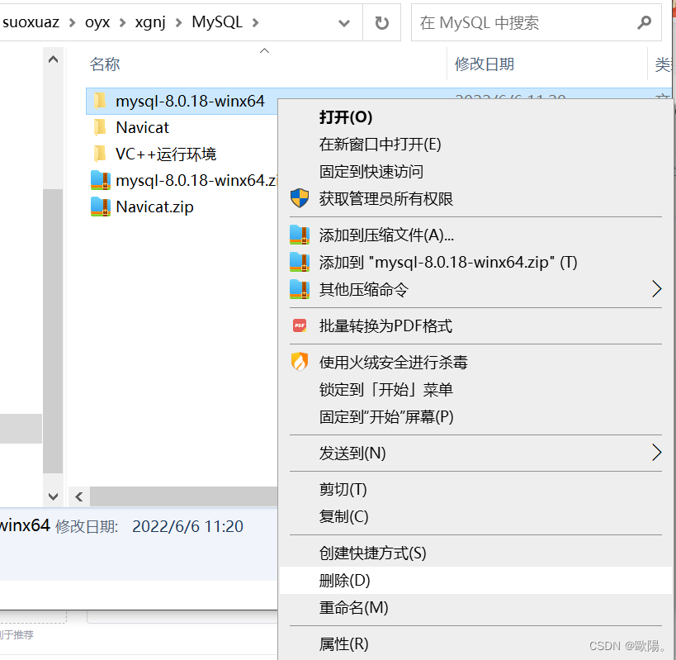
Task: Choose 打开(O) from the context menu
Action: 475,117
